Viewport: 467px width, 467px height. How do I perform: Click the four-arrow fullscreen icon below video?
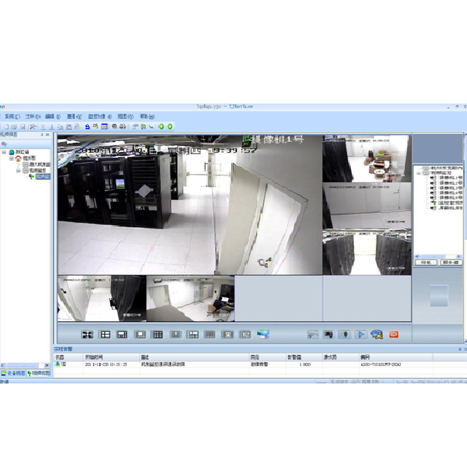click(87, 334)
